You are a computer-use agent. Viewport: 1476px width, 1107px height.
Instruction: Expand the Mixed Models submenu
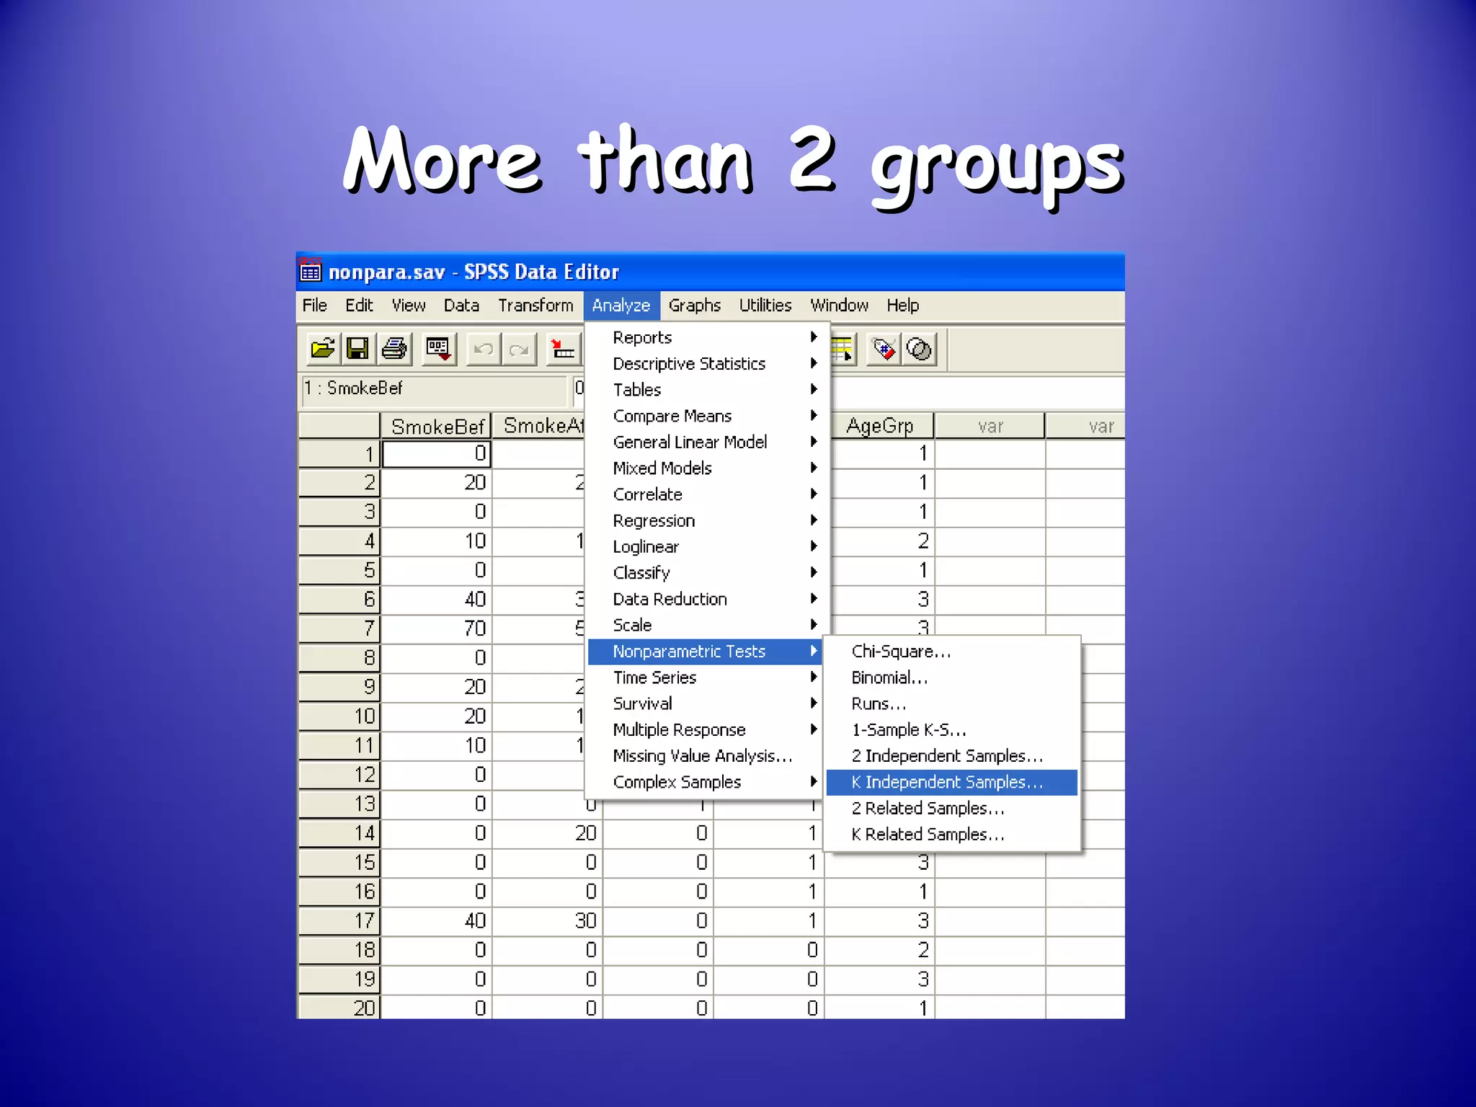[707, 468]
